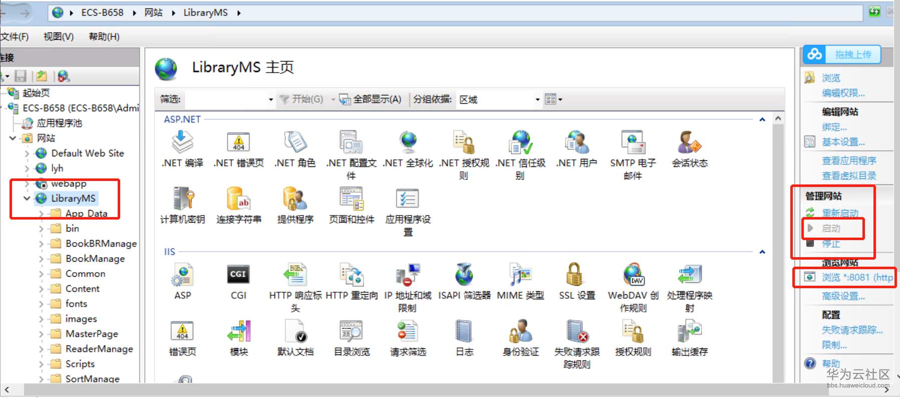The width and height of the screenshot is (900, 398).
Task: Collapse the LibraryMS site tree node
Action: pos(27,198)
